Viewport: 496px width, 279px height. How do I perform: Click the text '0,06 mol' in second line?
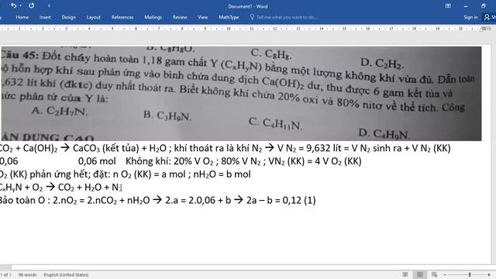(x=97, y=161)
